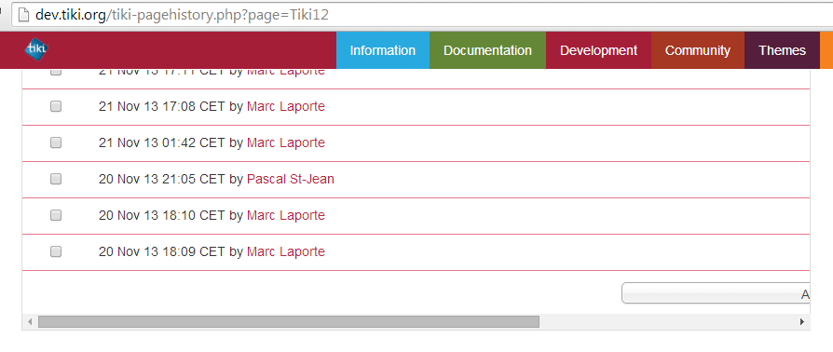
Task: Open the Information menu
Action: (383, 50)
